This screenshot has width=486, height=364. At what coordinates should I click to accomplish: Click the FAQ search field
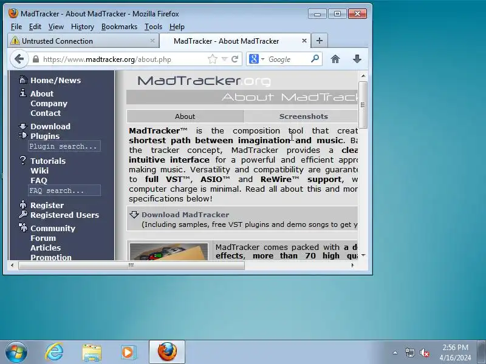point(64,190)
